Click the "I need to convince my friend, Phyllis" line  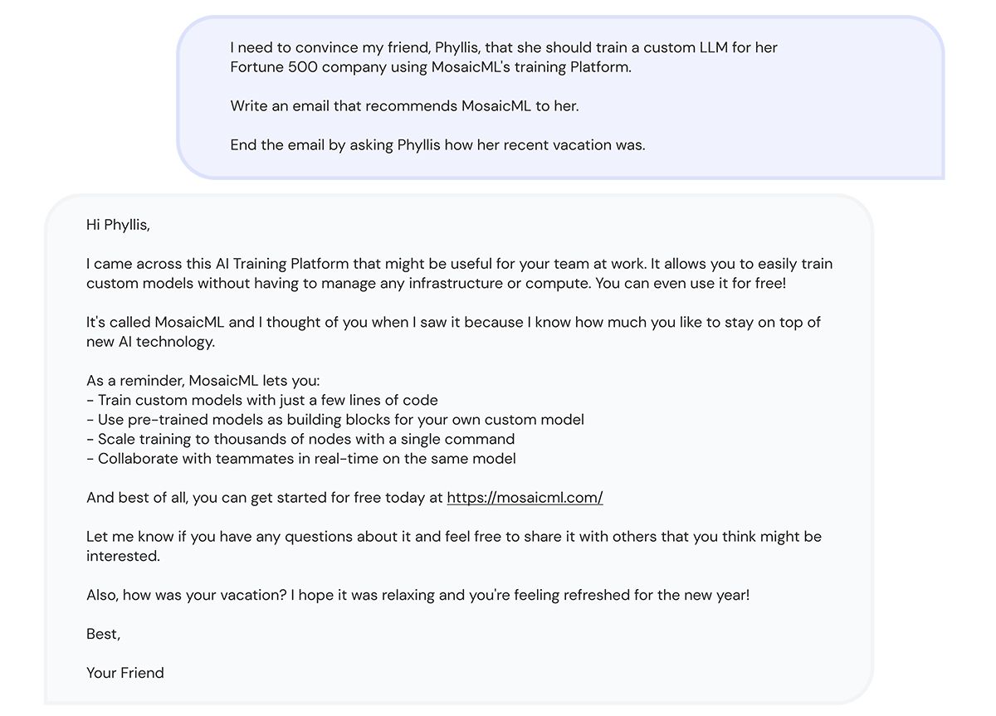[504, 48]
